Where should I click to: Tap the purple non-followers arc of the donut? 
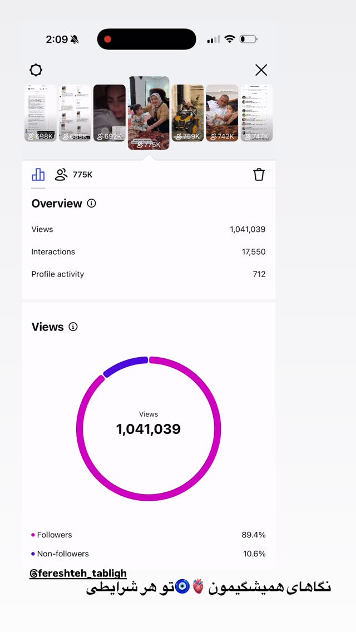(125, 365)
